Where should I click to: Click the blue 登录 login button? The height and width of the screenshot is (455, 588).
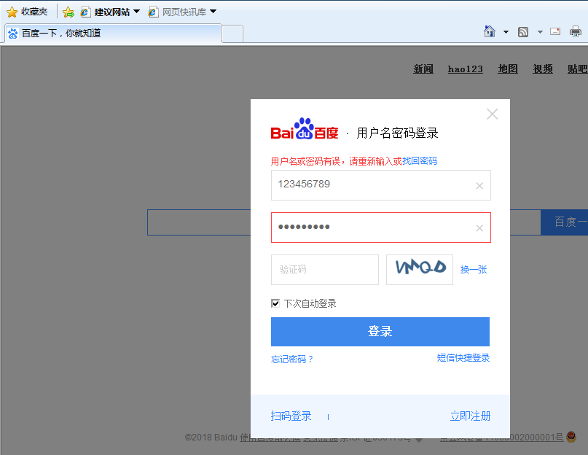tap(380, 332)
